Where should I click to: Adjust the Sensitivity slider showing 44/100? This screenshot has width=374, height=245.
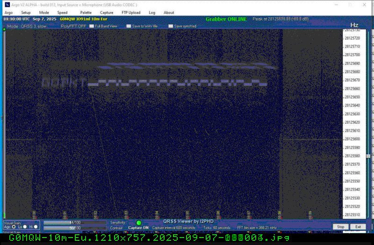(x=75, y=223)
